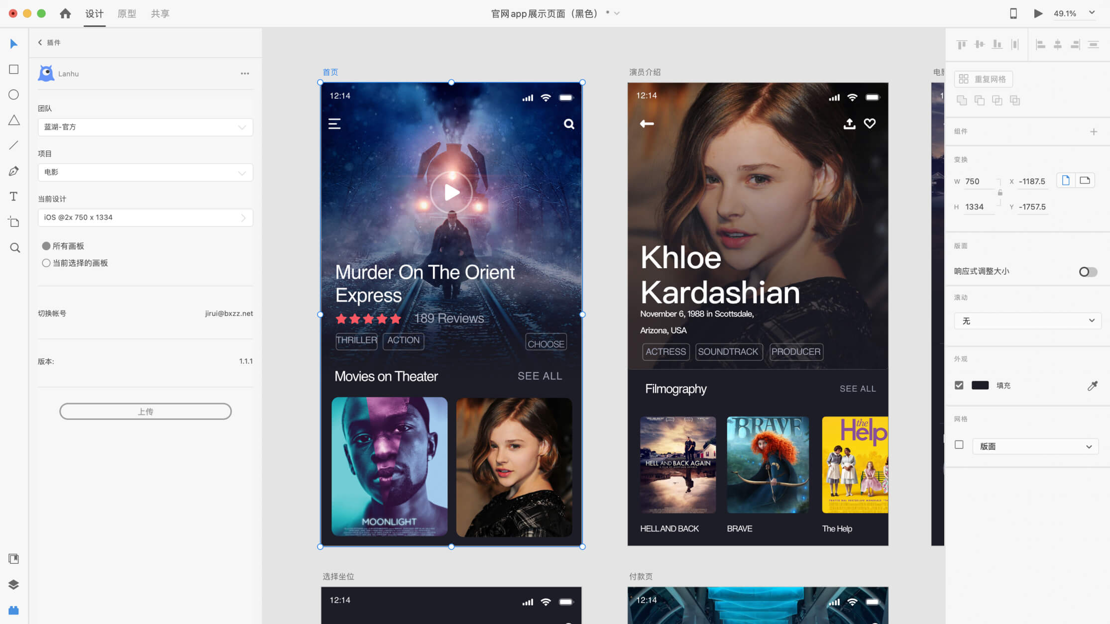The image size is (1110, 624).
Task: Expand the 动画 无 dropdown selector
Action: pos(1028,321)
